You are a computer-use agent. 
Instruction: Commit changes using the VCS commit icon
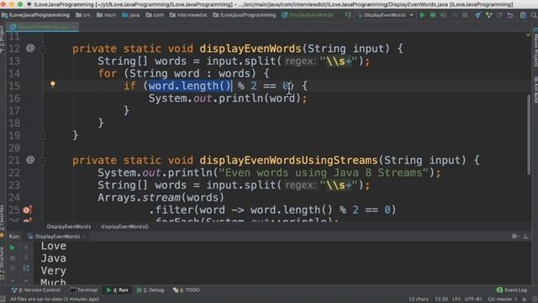pyautogui.click(x=488, y=15)
